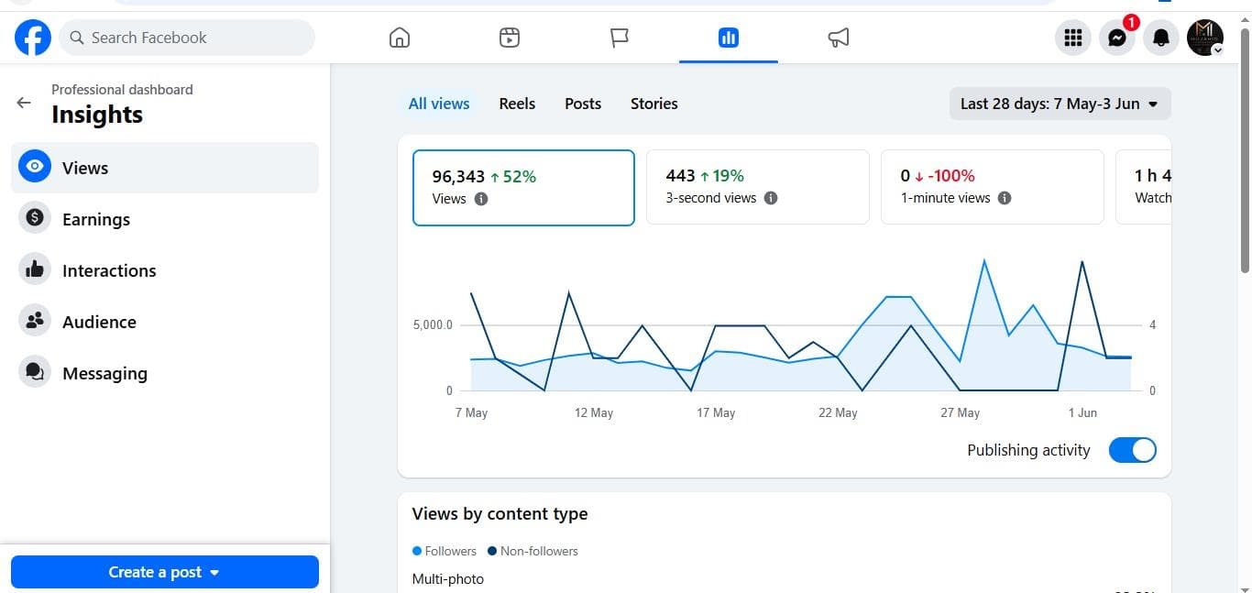Select the 96,343 Views metric card
The image size is (1252, 593).
(x=523, y=187)
